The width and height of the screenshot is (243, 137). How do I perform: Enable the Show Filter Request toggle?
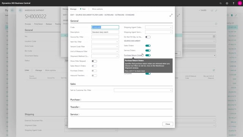[94, 61]
